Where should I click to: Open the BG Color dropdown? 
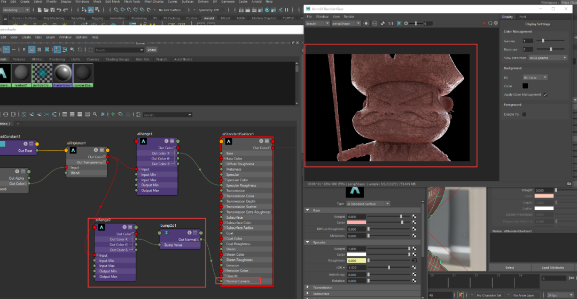(535, 78)
